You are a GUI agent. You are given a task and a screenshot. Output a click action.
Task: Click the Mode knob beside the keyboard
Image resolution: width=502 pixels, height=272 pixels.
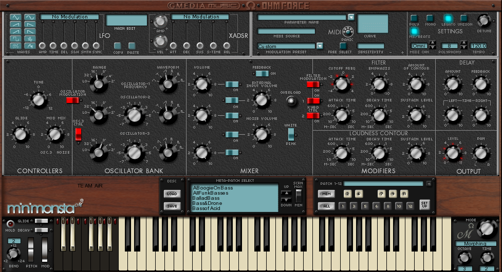click(x=487, y=228)
